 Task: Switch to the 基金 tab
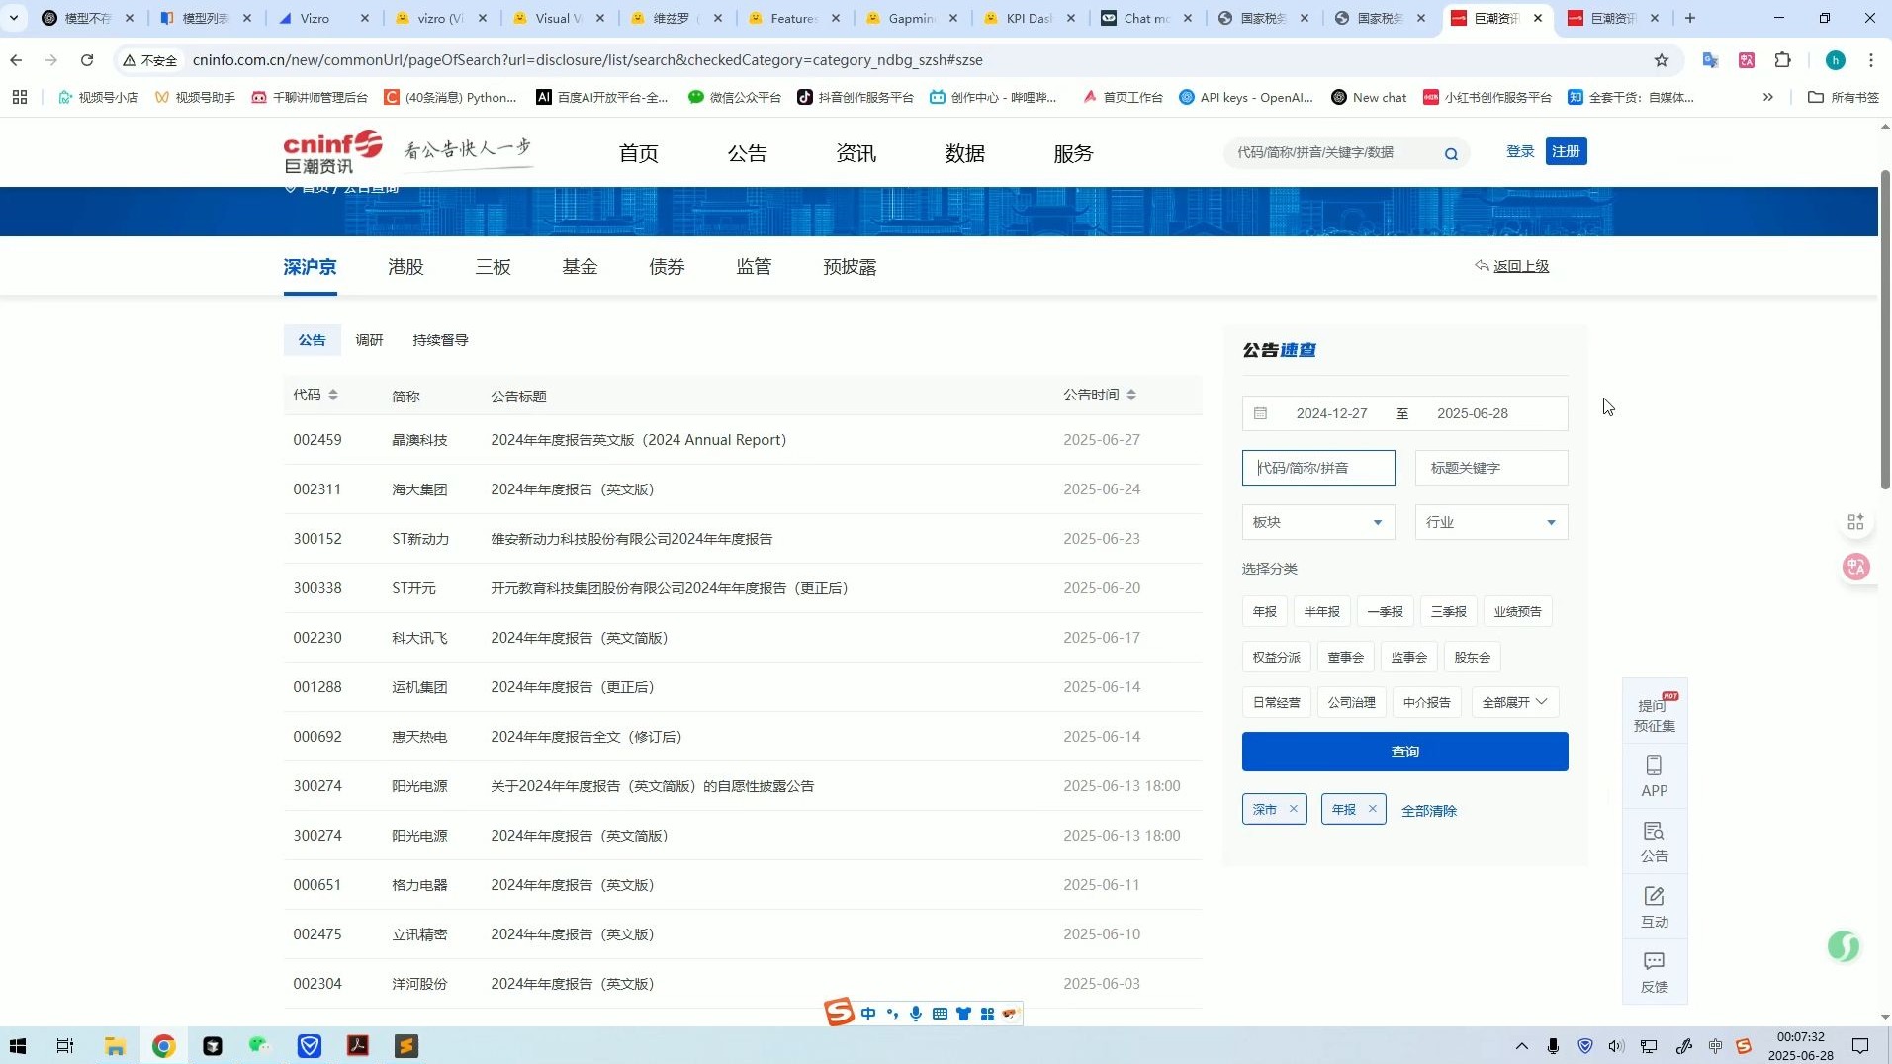(x=580, y=267)
